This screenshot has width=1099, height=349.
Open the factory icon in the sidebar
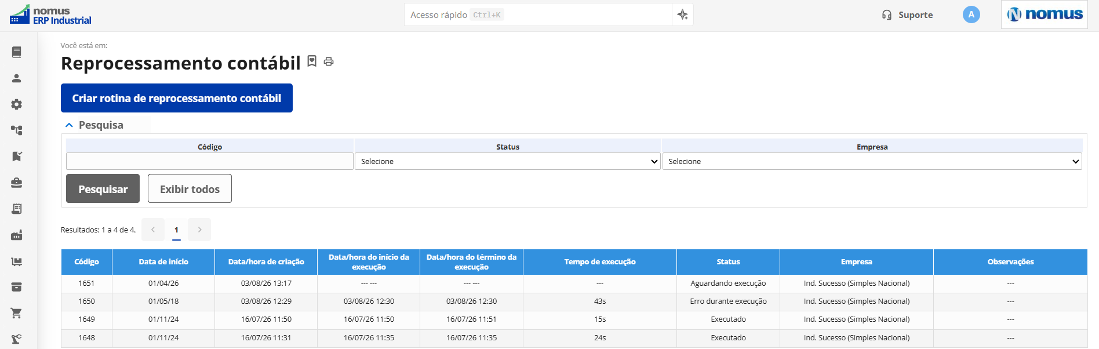tap(17, 235)
